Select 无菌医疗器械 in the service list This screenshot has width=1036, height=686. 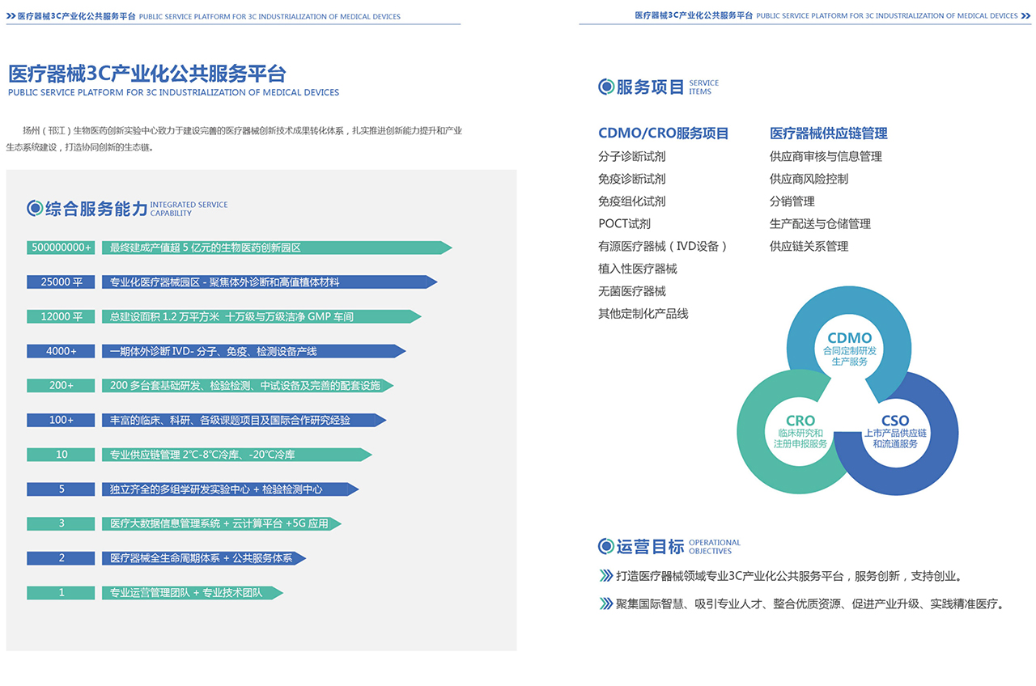click(632, 291)
